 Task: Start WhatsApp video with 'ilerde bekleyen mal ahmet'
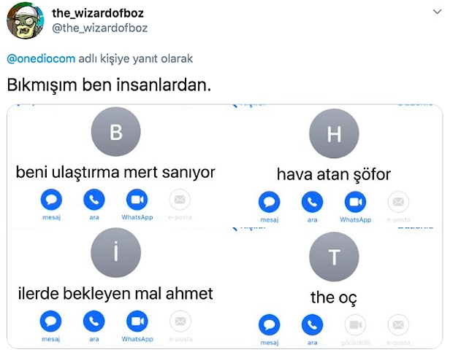pyautogui.click(x=137, y=321)
